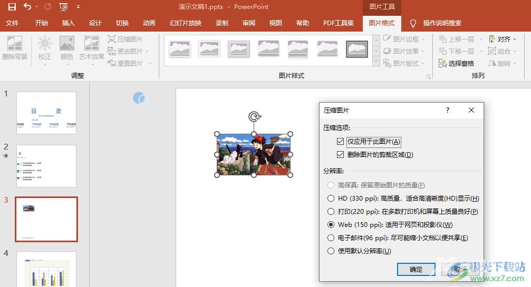Open the 文件 menu
This screenshot has width=531, height=287.
[x=12, y=23]
